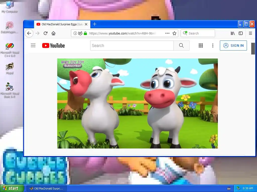Open page actions three-dot menu in address bar
The height and width of the screenshot is (192, 257).
(x=167, y=33)
